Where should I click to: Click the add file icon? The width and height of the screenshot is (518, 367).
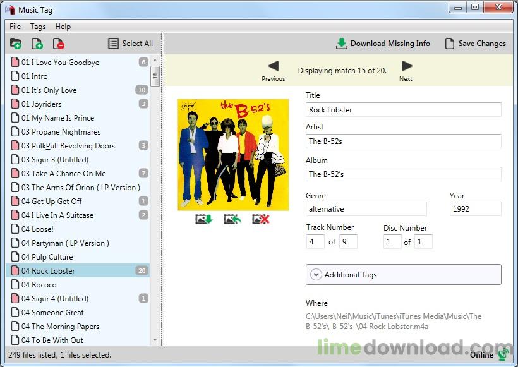37,44
